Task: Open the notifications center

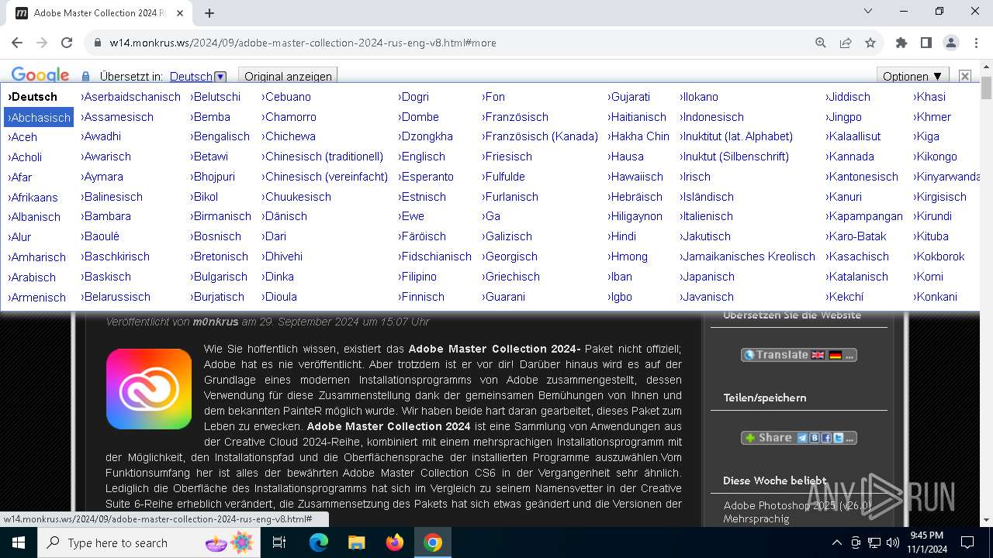Action: [x=967, y=542]
